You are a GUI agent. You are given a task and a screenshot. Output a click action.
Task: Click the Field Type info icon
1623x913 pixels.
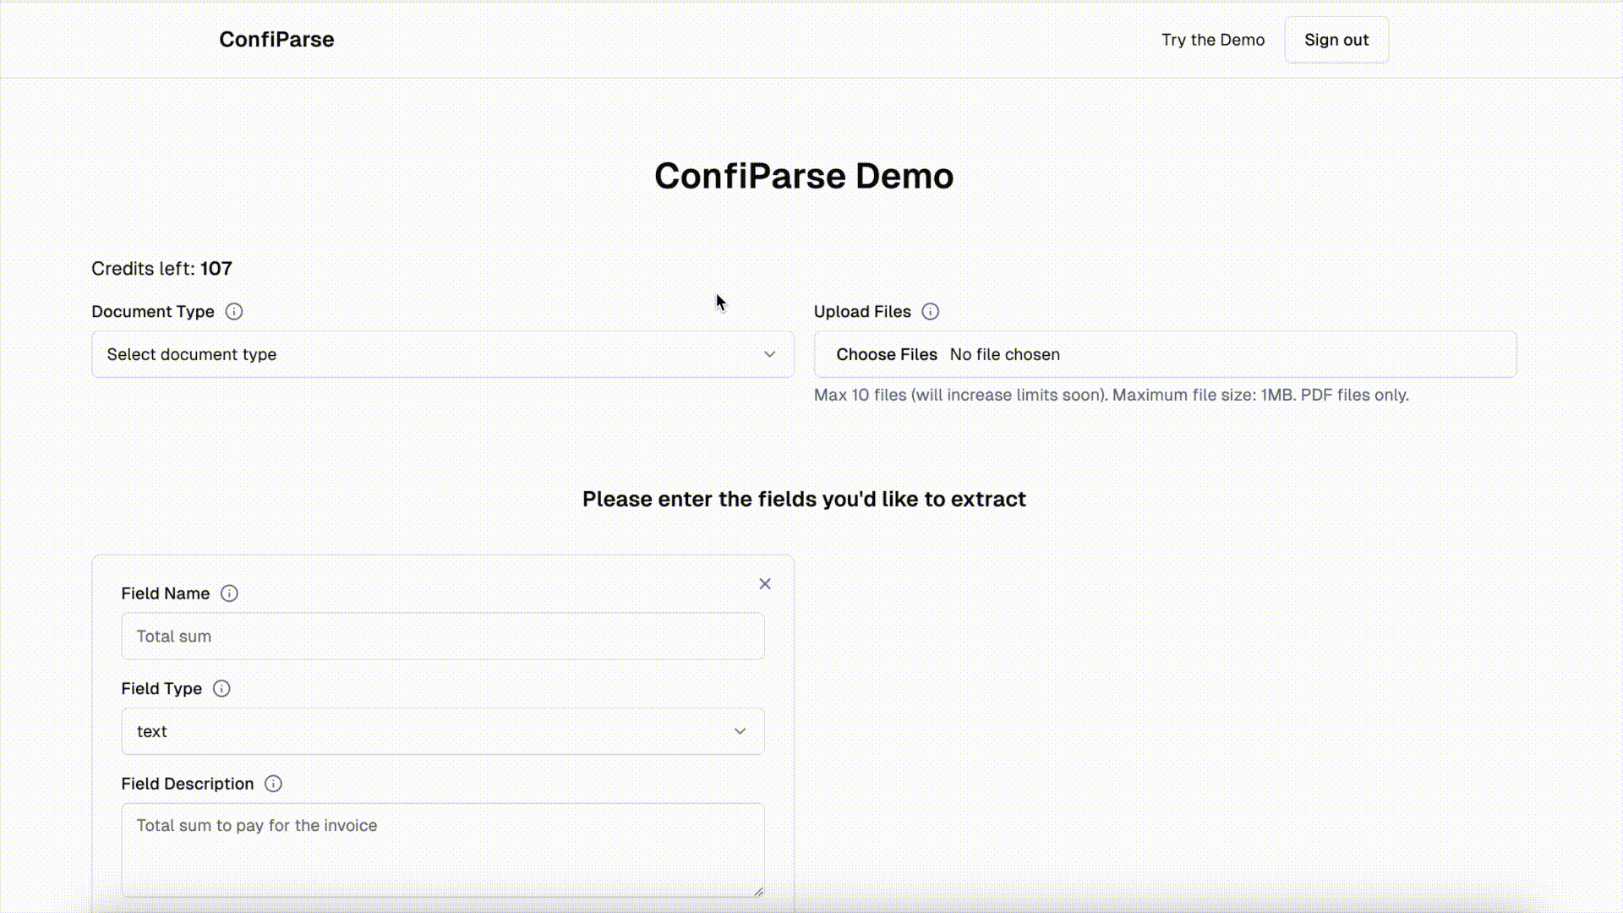(x=221, y=689)
